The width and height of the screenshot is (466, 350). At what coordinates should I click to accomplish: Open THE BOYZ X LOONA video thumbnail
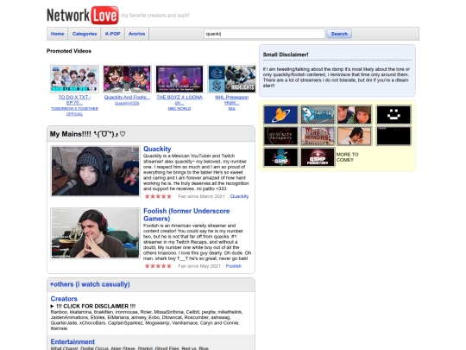[x=179, y=79]
